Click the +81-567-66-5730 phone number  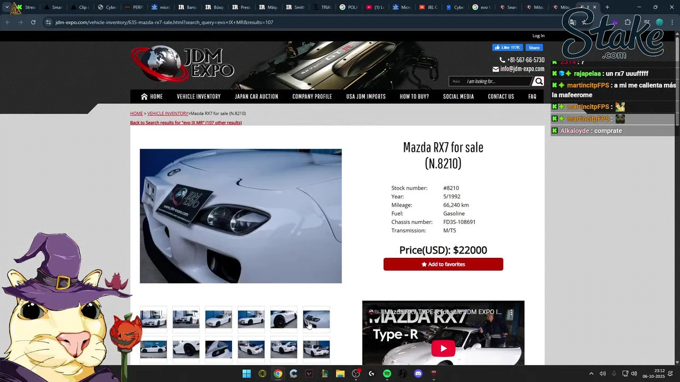[x=525, y=60]
